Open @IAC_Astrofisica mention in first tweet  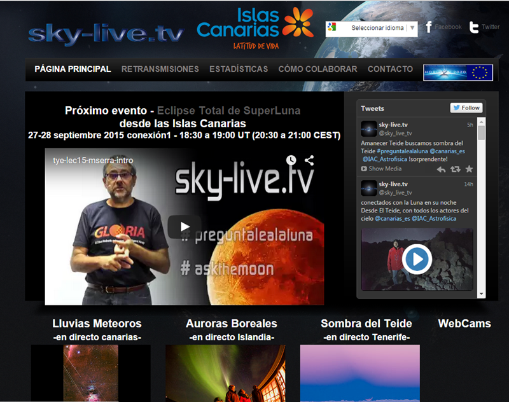pyautogui.click(x=385, y=159)
